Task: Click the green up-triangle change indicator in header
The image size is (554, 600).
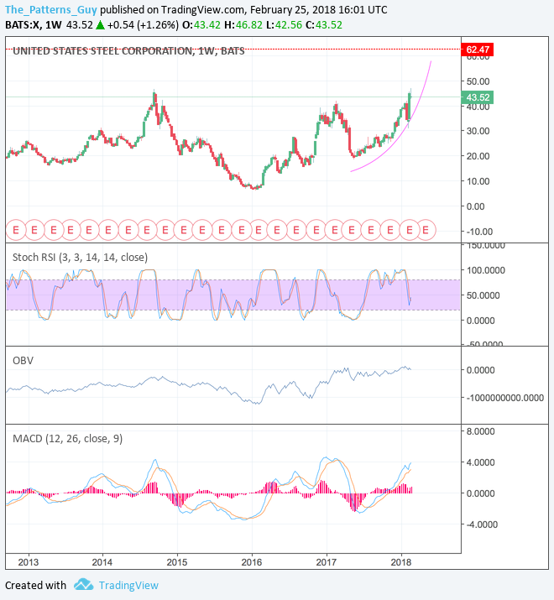Action: [100, 25]
